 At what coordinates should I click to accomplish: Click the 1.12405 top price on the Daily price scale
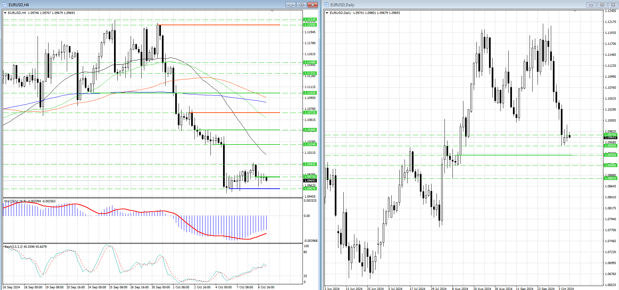click(610, 11)
